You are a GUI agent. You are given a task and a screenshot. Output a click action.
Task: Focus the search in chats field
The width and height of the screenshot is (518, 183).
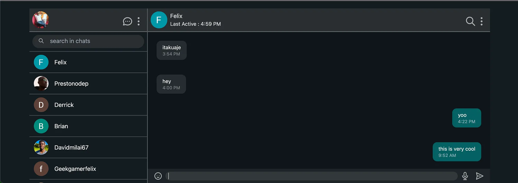point(88,41)
